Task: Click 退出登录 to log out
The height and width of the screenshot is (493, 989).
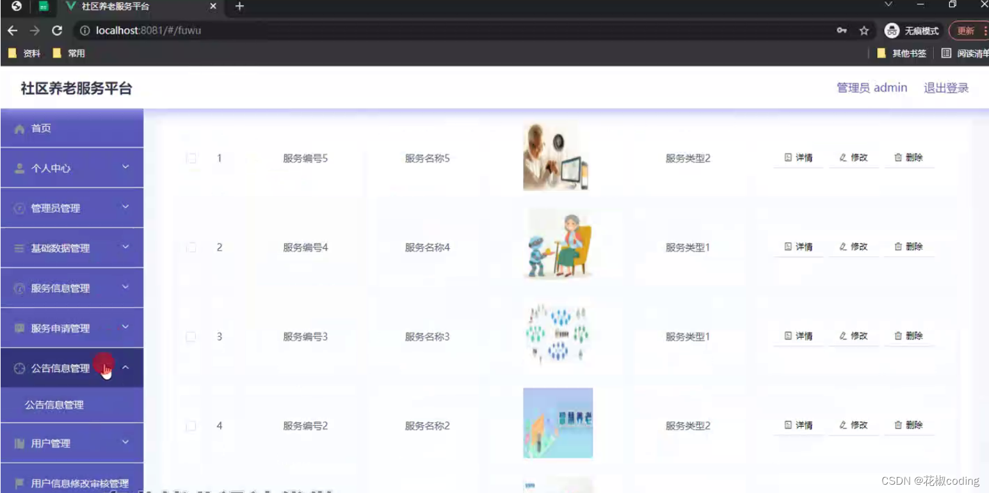Action: coord(946,88)
